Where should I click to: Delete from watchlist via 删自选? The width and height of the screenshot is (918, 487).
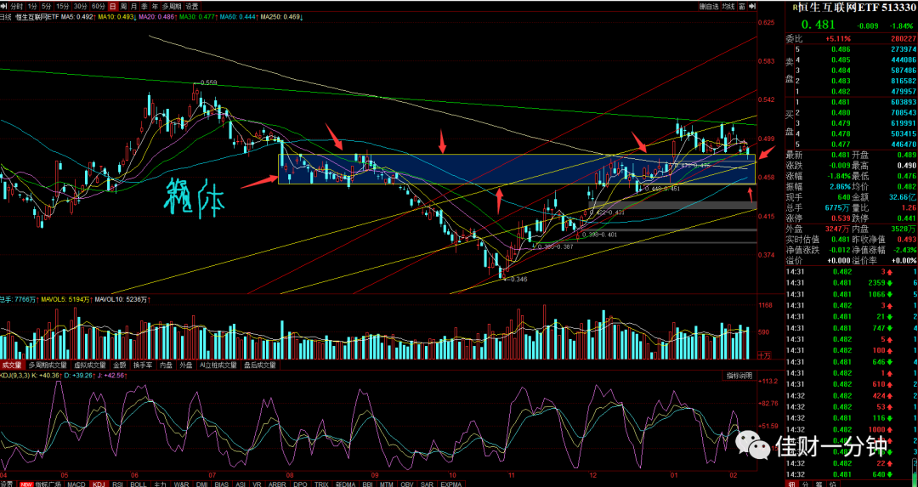tap(709, 7)
